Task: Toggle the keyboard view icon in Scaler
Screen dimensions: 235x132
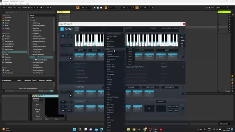Action: point(63,36)
